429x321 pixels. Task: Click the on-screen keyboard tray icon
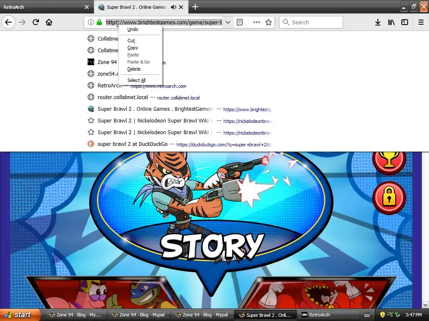(367, 315)
